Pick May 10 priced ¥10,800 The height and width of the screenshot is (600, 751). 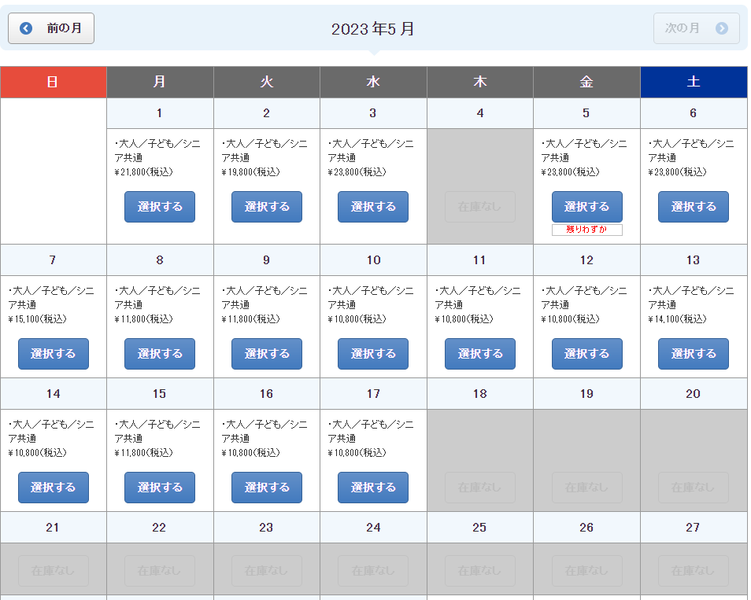[373, 354]
